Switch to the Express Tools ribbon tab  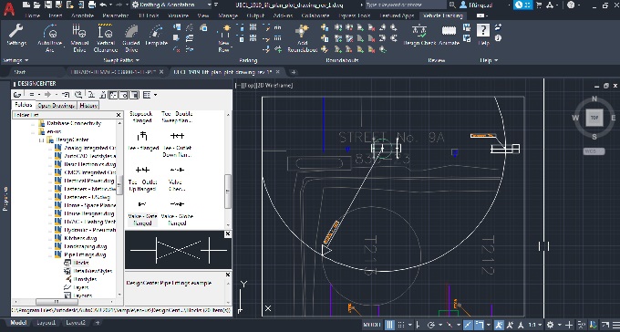[x=355, y=16]
